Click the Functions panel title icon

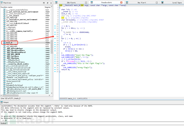point(2,2)
